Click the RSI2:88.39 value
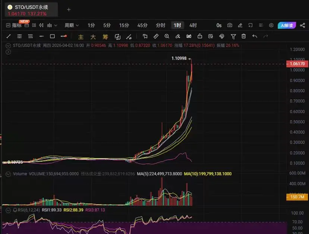309x234 pixels. click(73, 210)
